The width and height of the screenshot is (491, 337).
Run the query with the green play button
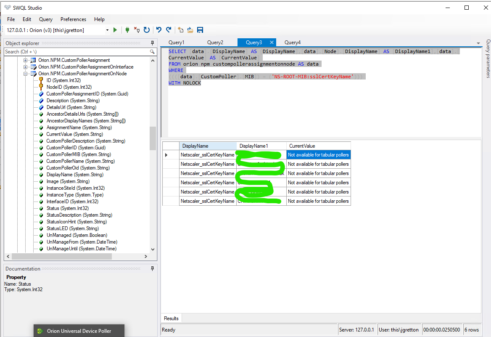pos(115,30)
